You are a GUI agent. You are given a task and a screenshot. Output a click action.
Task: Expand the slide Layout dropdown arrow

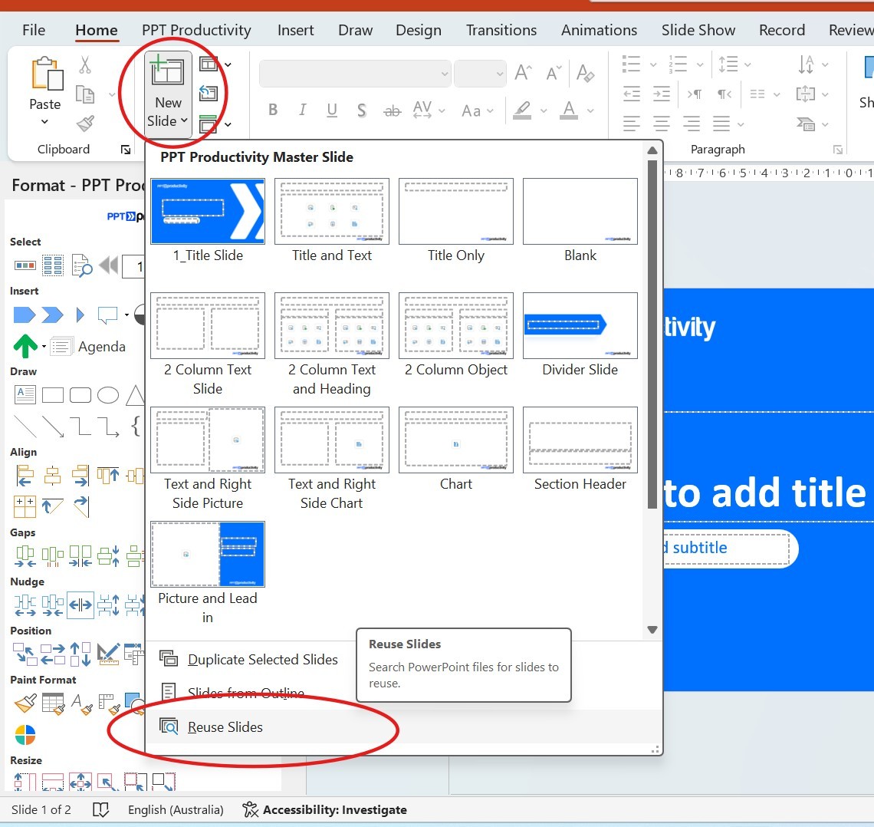(228, 64)
